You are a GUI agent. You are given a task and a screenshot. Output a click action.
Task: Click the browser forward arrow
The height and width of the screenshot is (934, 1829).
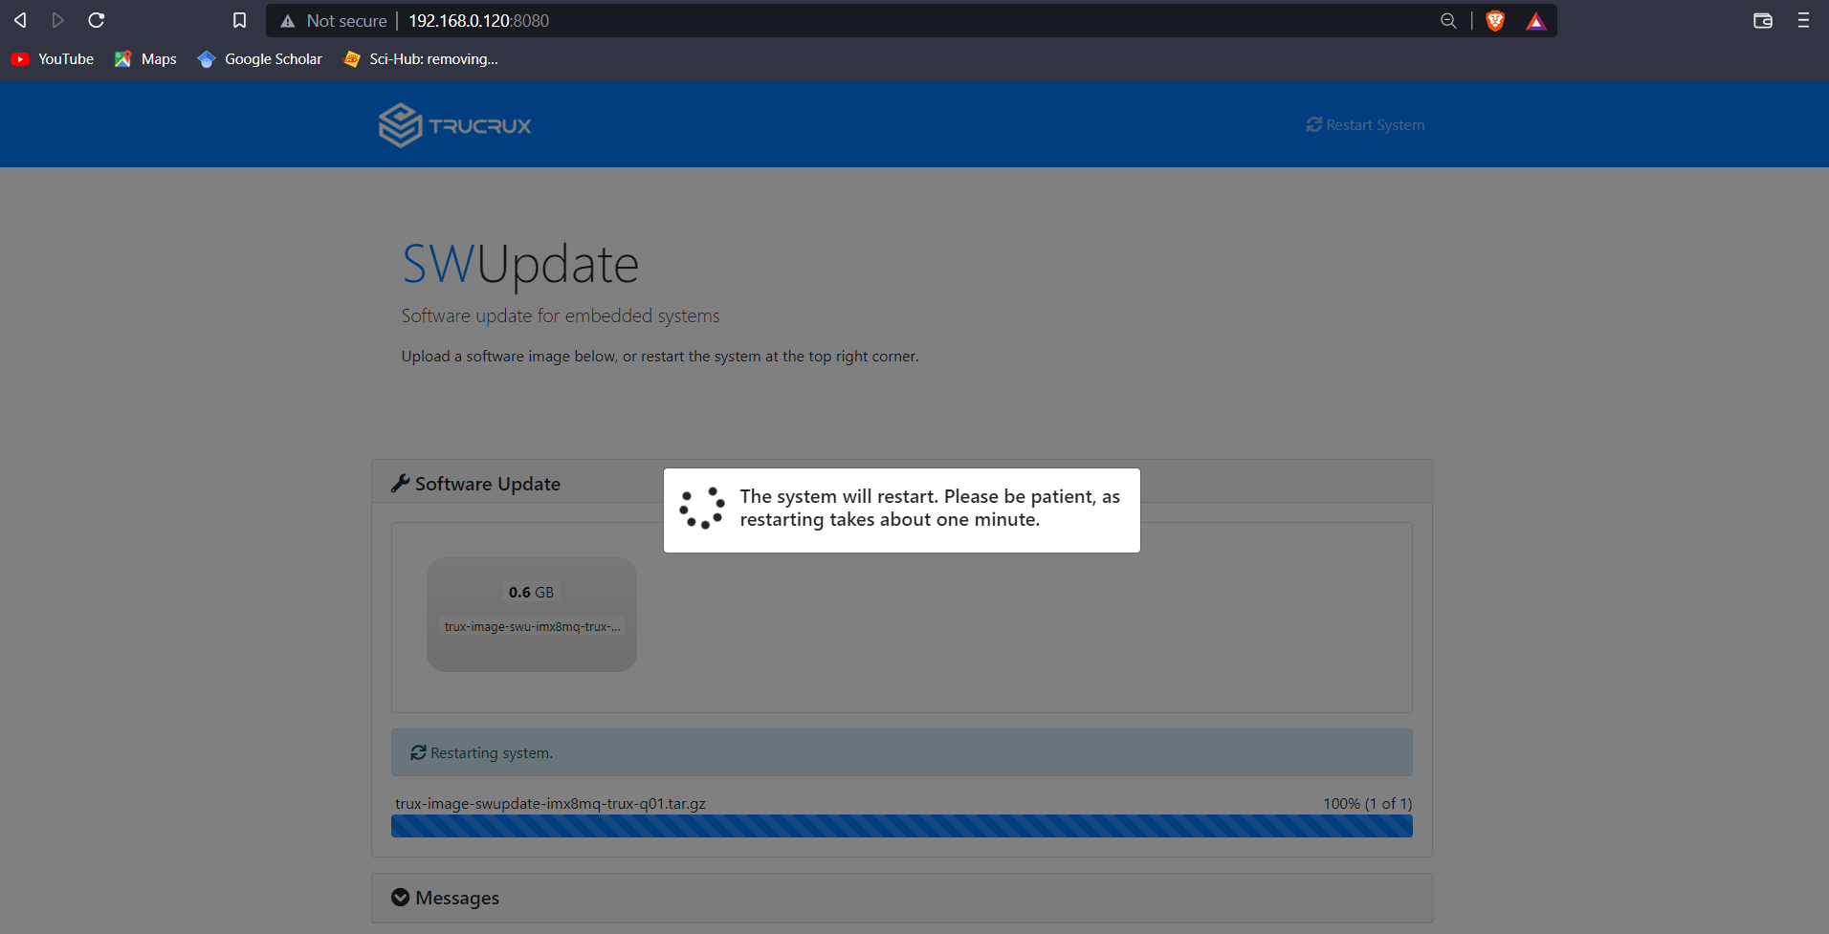tap(57, 20)
